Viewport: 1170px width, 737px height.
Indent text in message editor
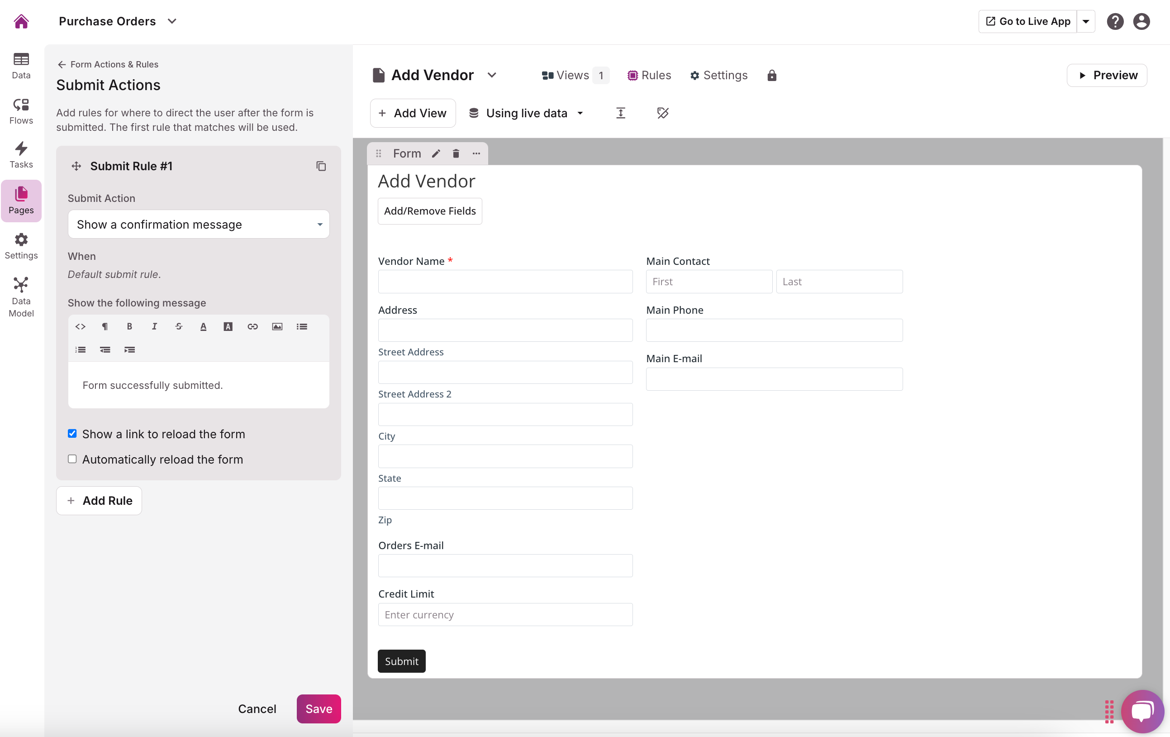click(129, 349)
